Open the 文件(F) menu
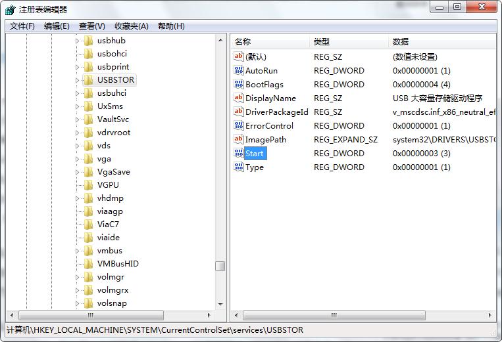The image size is (502, 342). point(22,26)
